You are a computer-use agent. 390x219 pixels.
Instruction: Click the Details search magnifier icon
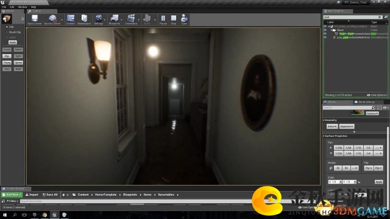[373, 108]
